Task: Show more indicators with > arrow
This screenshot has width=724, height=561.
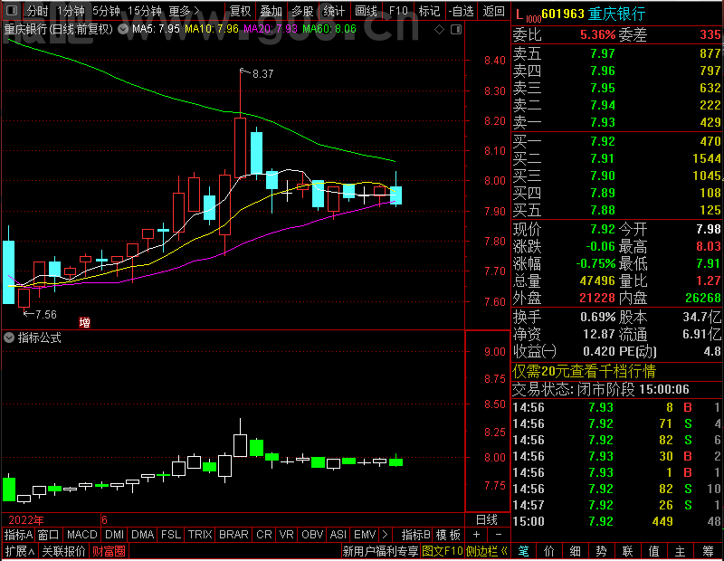Action: point(385,535)
